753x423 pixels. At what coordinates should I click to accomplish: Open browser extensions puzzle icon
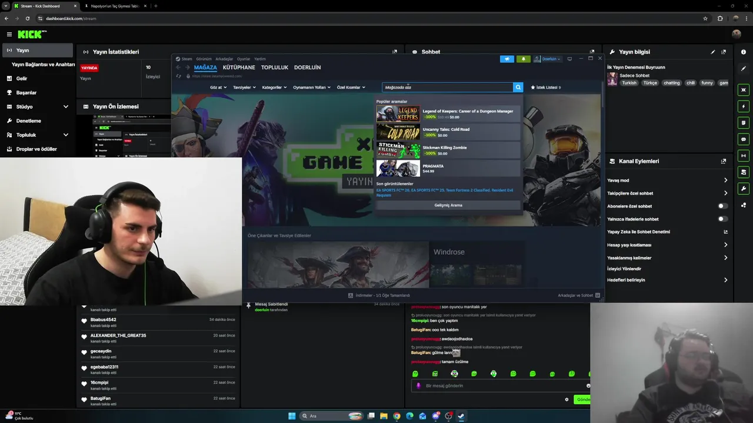(x=719, y=18)
